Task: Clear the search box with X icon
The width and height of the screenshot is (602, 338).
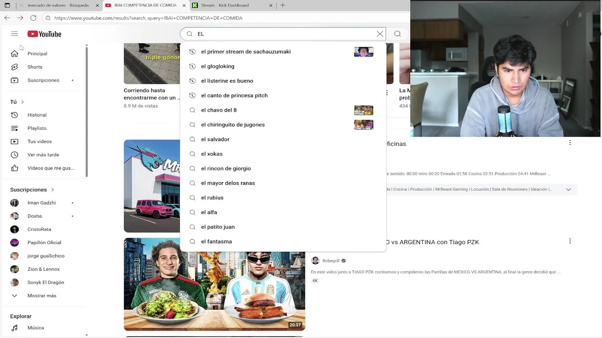Action: tap(380, 34)
